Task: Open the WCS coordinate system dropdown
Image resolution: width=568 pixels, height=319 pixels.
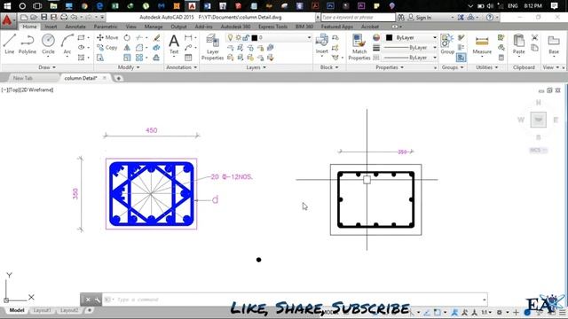Action: (538, 150)
